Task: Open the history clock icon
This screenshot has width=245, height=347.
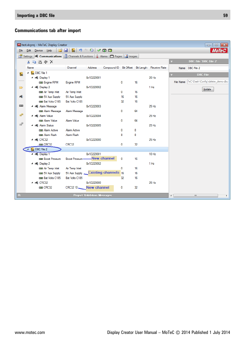Action: click(x=92, y=50)
